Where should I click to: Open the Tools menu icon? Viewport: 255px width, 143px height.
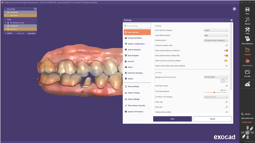click(x=247, y=29)
